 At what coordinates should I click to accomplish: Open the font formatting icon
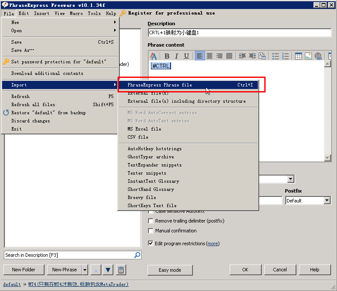pyautogui.click(x=154, y=56)
